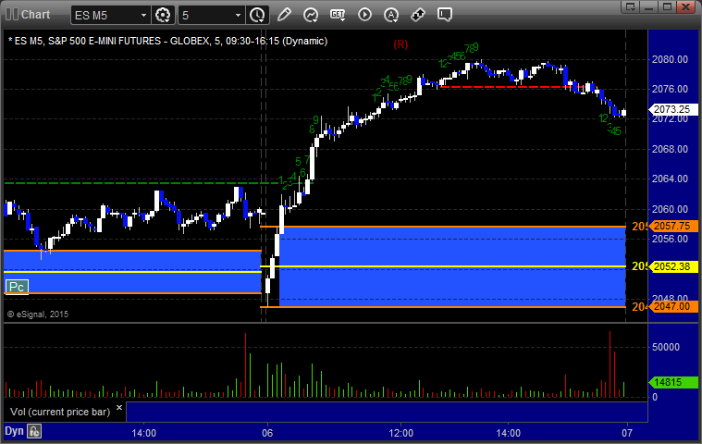The width and height of the screenshot is (702, 444).
Task: Click the green 14815 volume tag
Action: pos(672,383)
